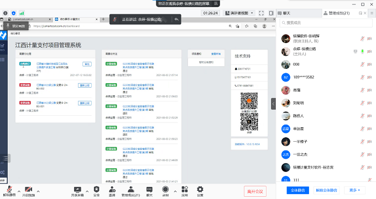The image size is (376, 199).
Task: Click screen-share indicator beside 余婷-纵横公路
Action: [x=356, y=51]
